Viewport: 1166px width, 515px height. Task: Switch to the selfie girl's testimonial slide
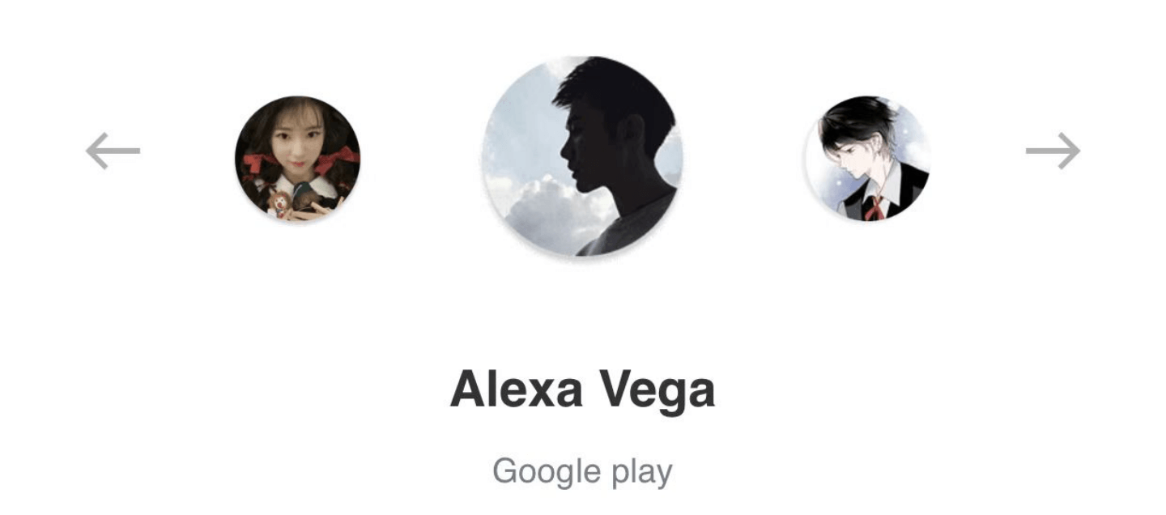pyautogui.click(x=297, y=158)
